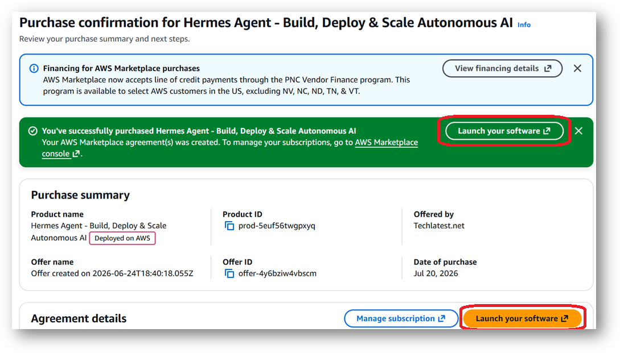Click the Purchase summary heading
The height and width of the screenshot is (353, 620).
coord(80,195)
